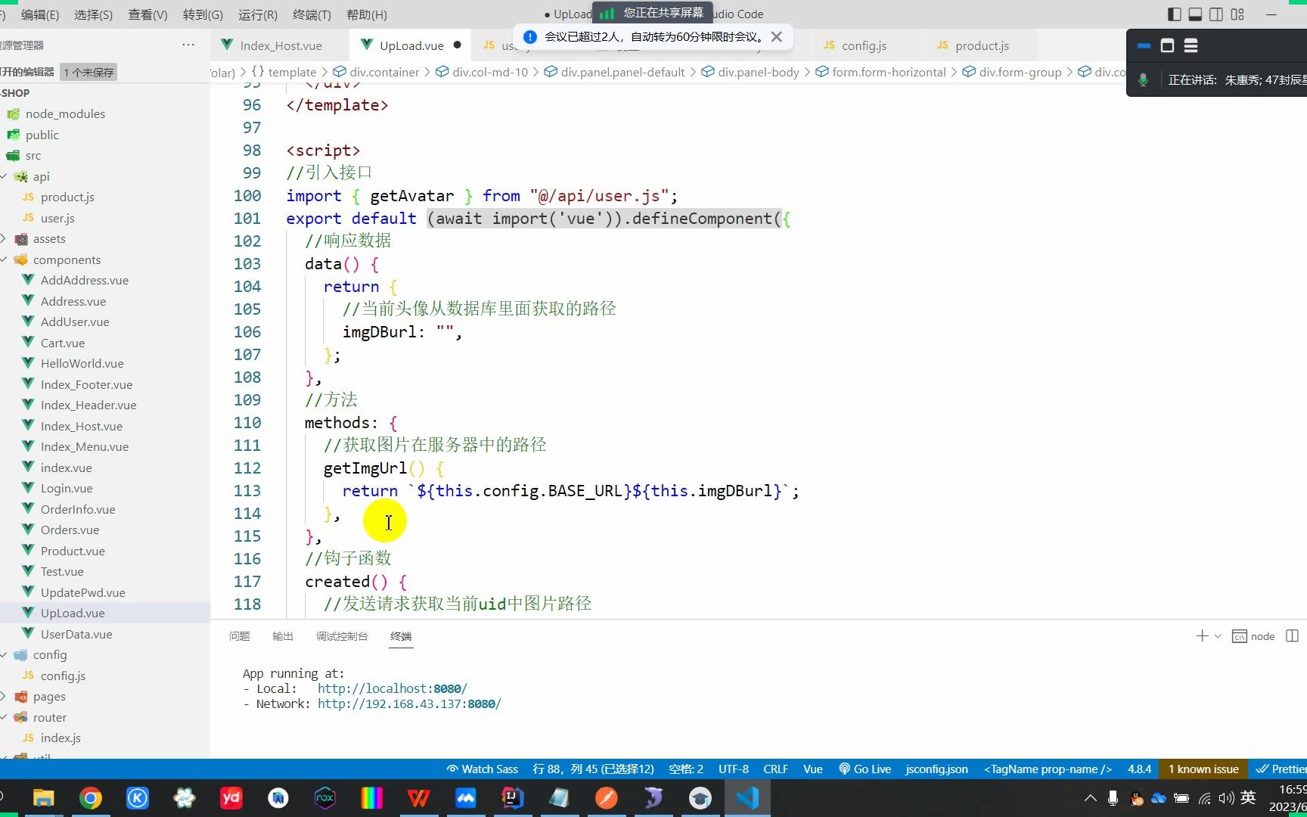Click line and column indicator 行 88
Image resolution: width=1307 pixels, height=817 pixels.
tap(594, 769)
